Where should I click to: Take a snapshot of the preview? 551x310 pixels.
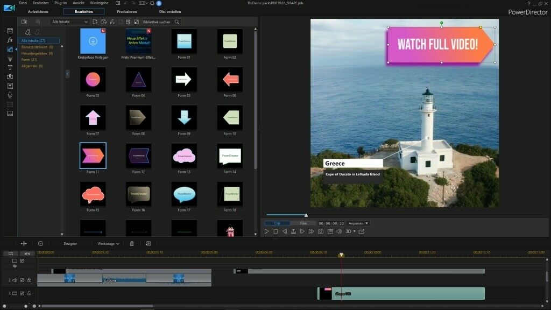(x=321, y=231)
